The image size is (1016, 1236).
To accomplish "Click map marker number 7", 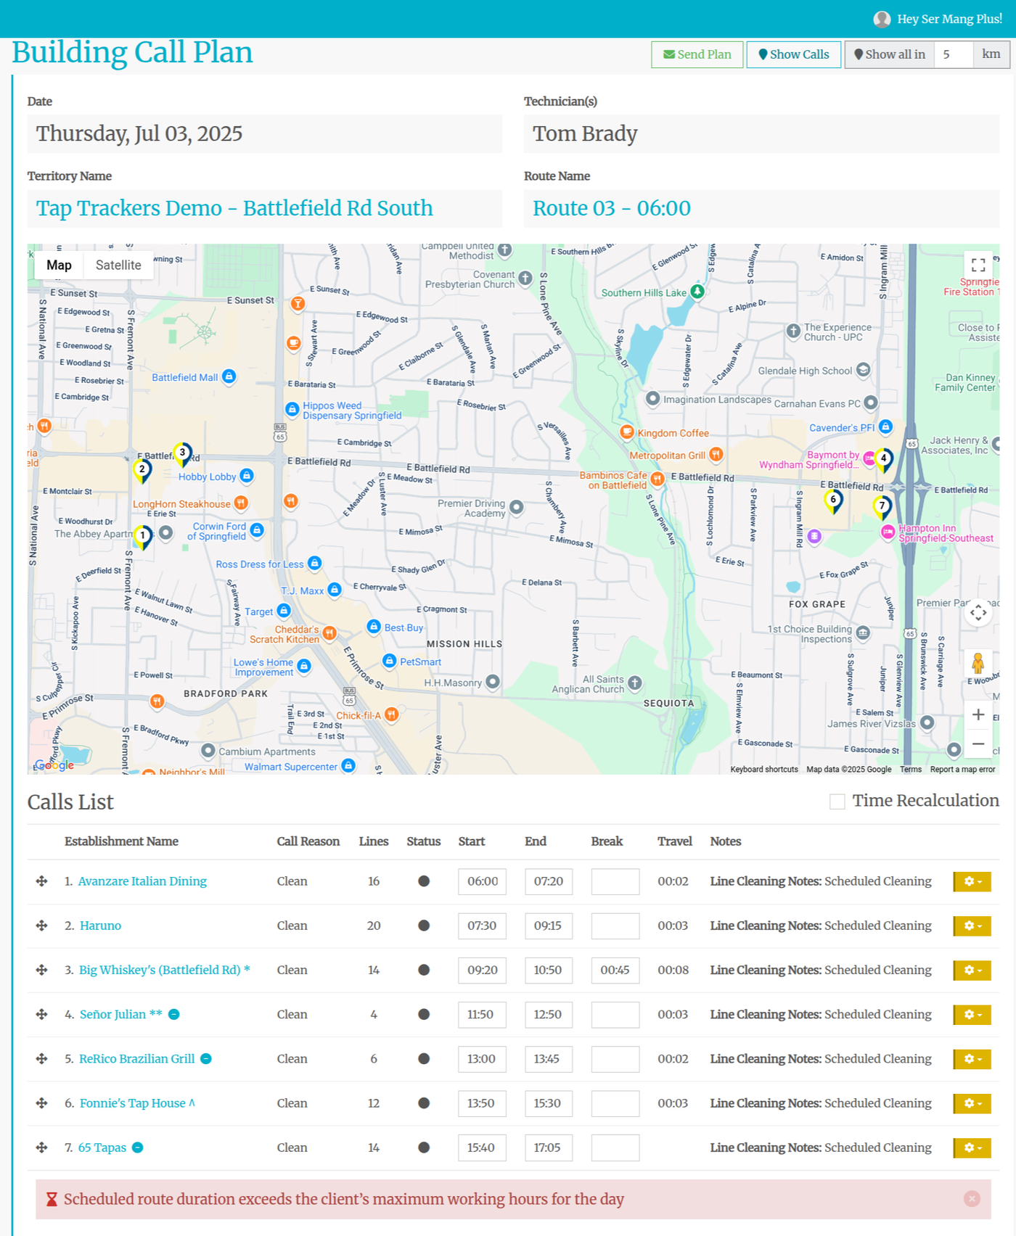I will (882, 507).
